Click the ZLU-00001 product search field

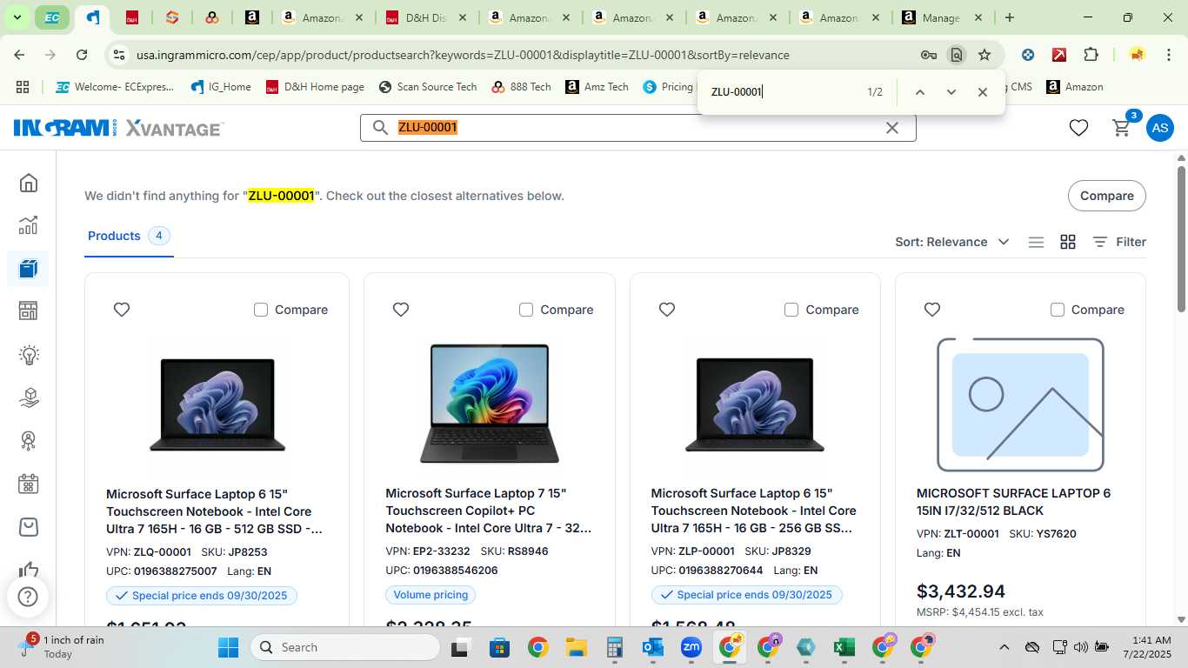point(637,128)
